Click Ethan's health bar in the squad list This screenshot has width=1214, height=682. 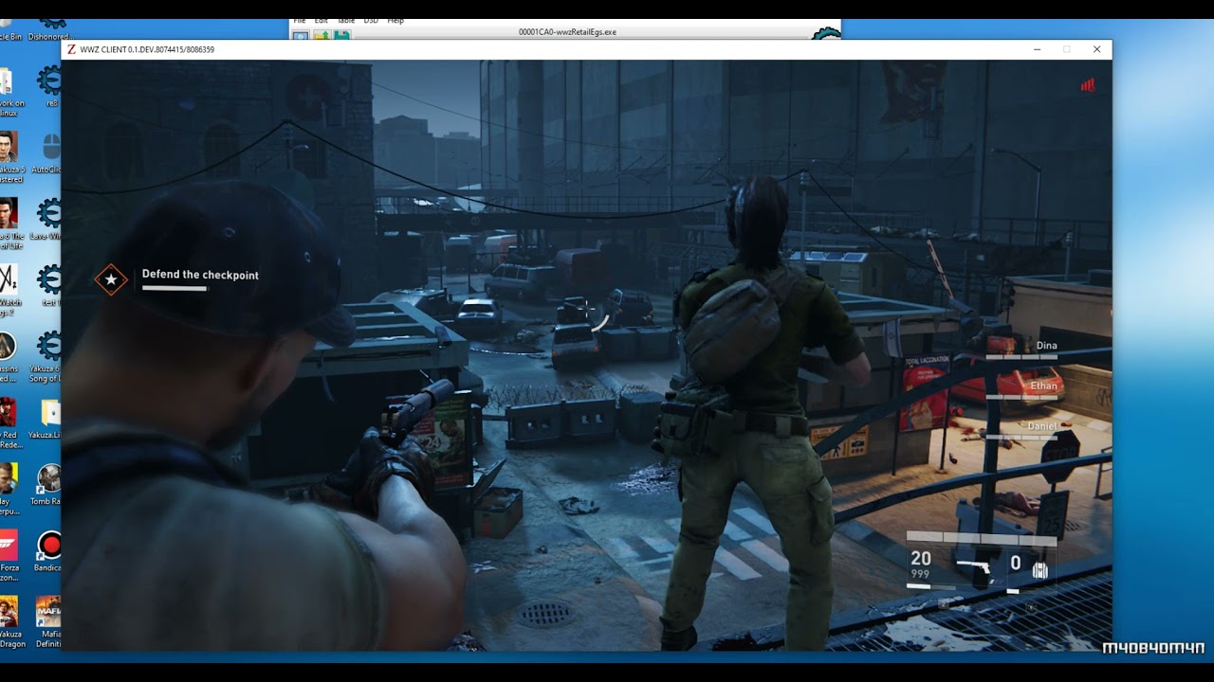(x=1021, y=397)
